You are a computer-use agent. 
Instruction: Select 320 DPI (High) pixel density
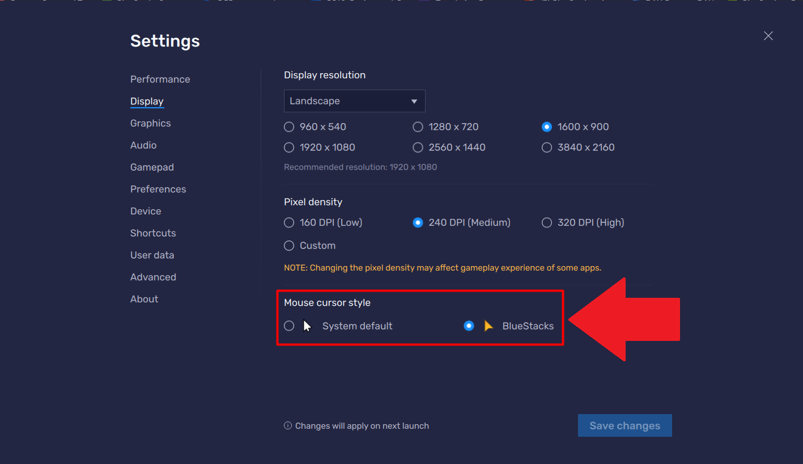547,223
